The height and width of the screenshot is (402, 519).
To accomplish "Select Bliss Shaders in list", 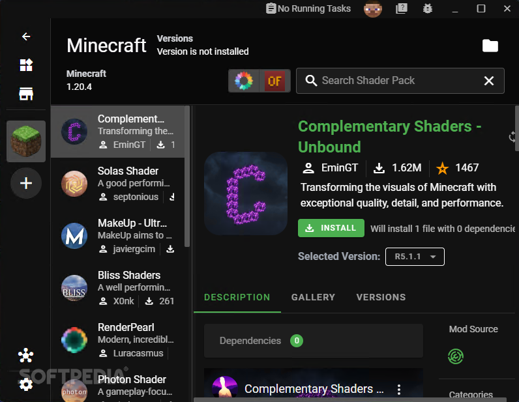I will click(117, 288).
